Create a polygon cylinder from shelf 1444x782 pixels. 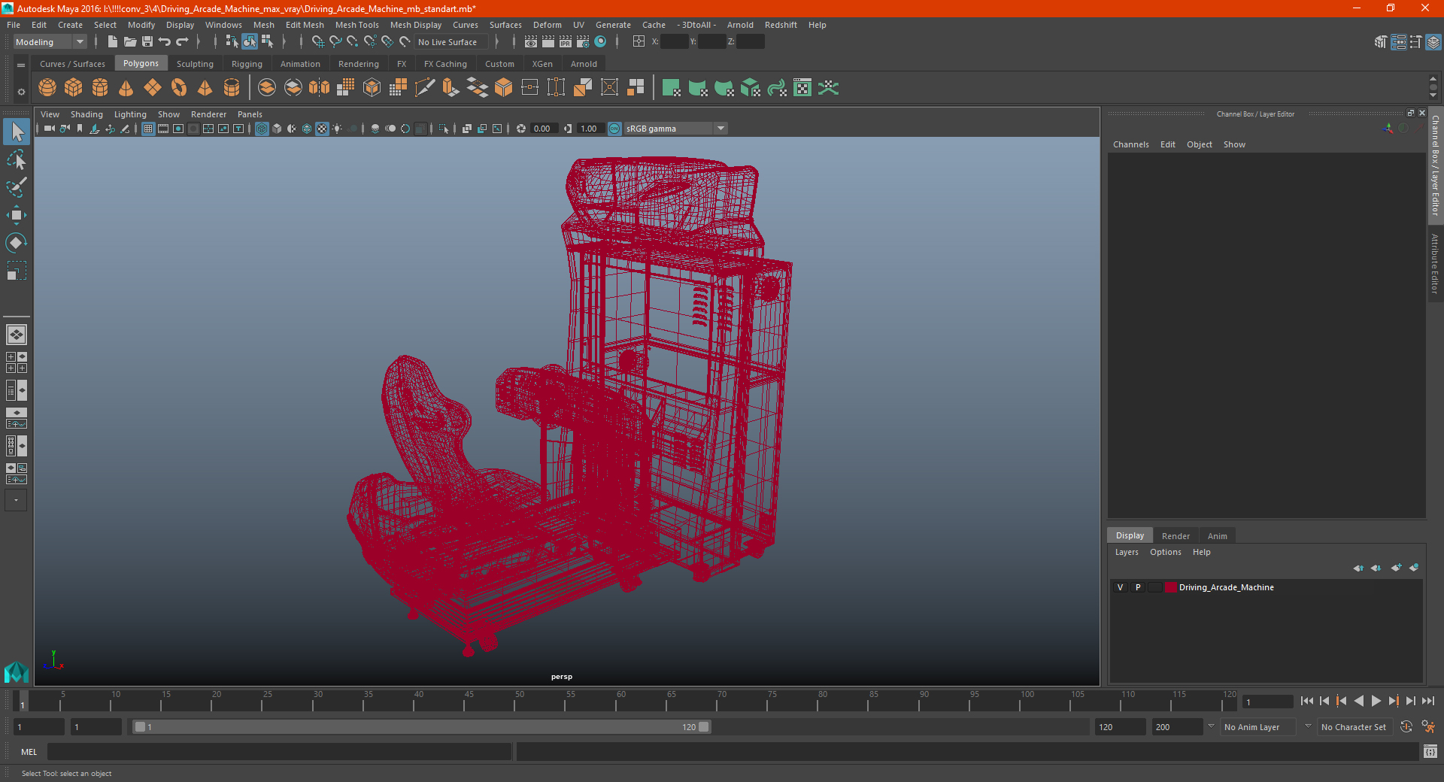pos(100,88)
